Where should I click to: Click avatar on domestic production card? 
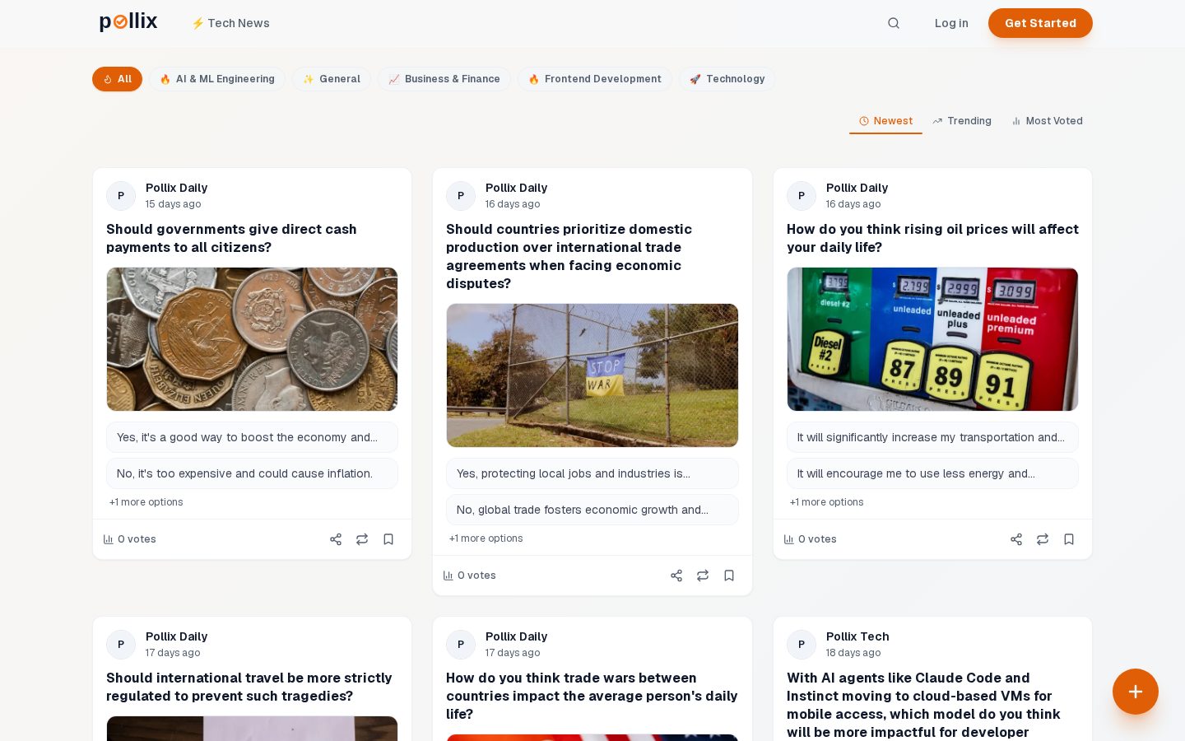pos(461,196)
